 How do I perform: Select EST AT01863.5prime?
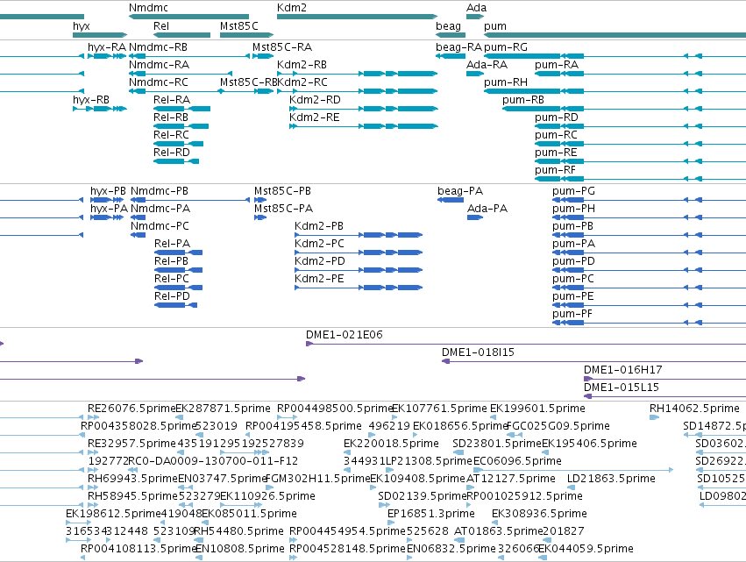click(x=498, y=531)
